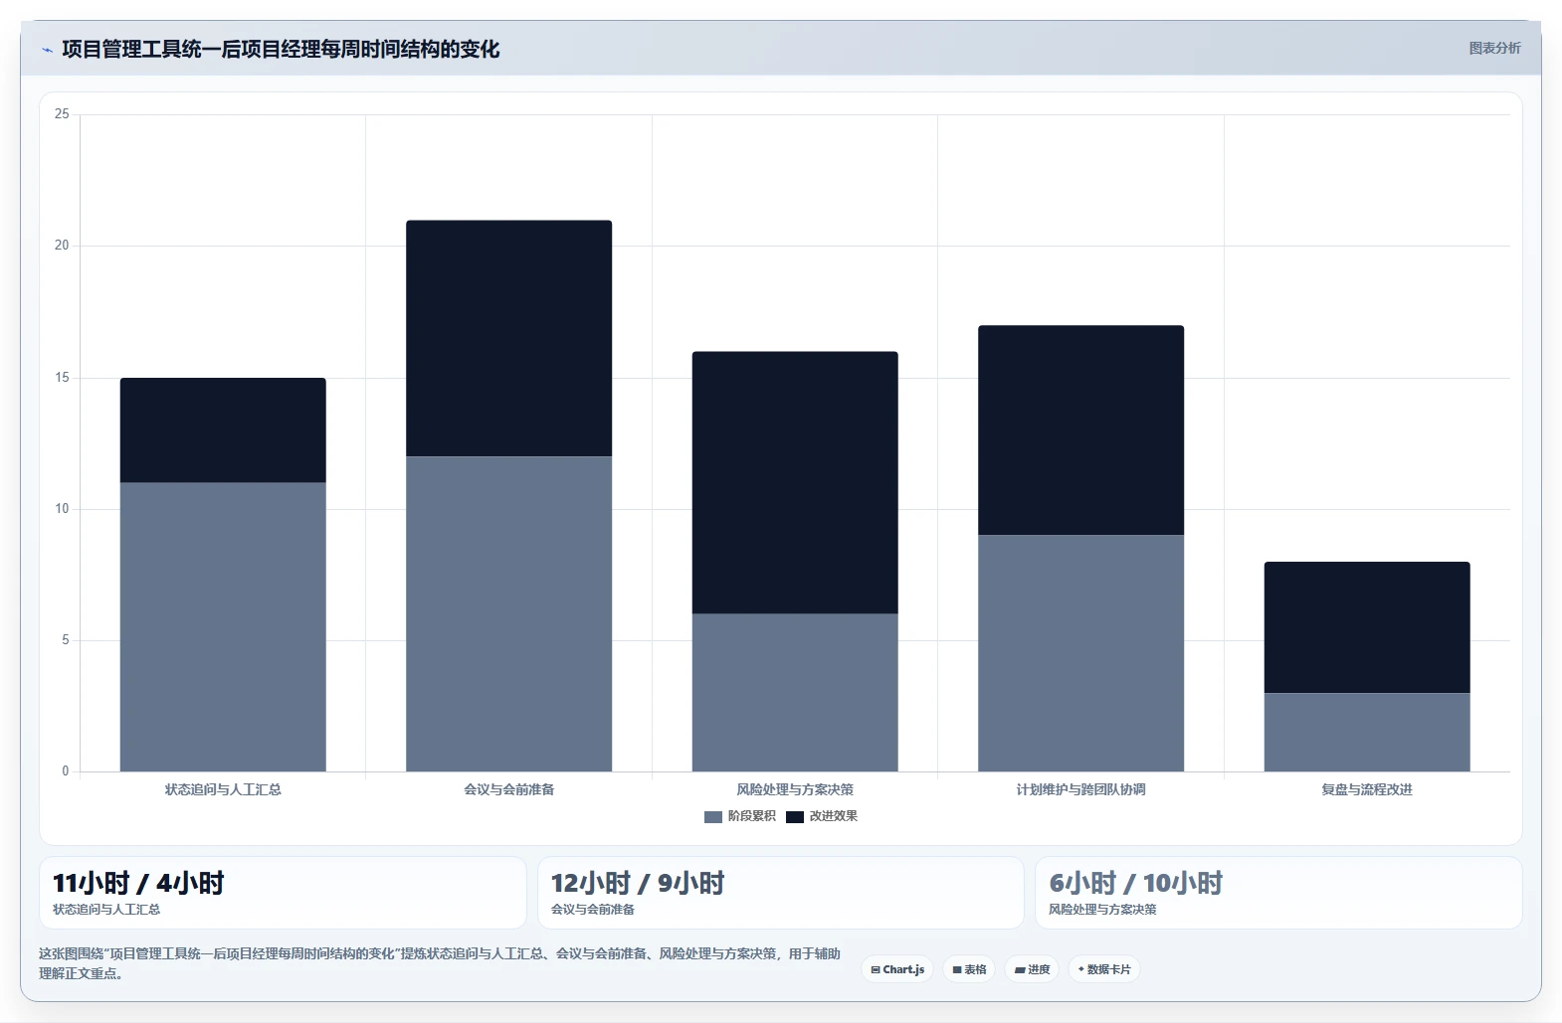
Task: Click the 会议与会前准备 caption under 12小时 / 9小时
Action: [593, 910]
